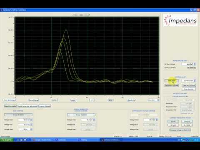The width and height of the screenshot is (200, 150).
Task: Click Voltage End field in left group
Action: (24, 125)
